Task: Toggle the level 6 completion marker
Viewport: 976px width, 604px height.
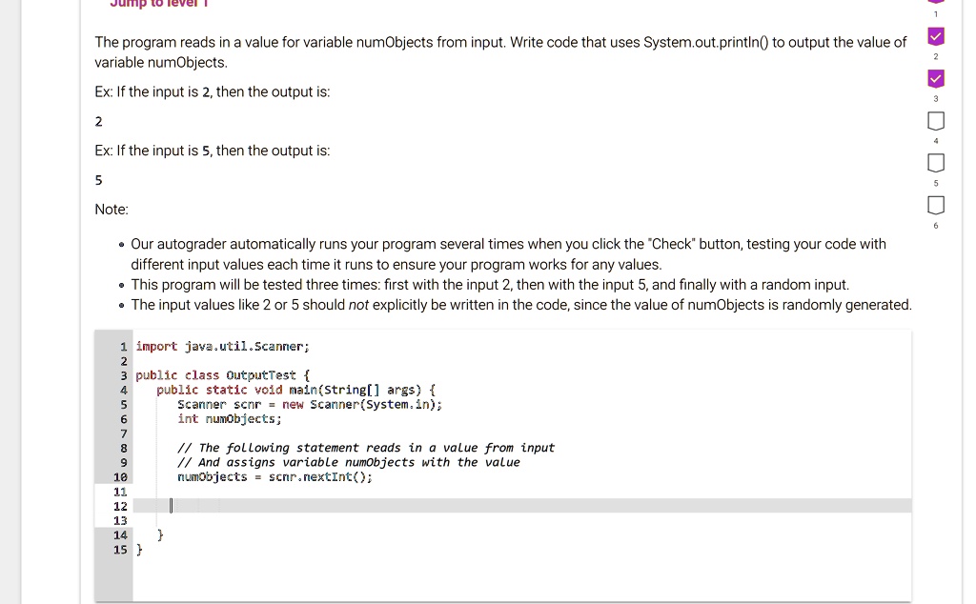Action: tap(935, 204)
